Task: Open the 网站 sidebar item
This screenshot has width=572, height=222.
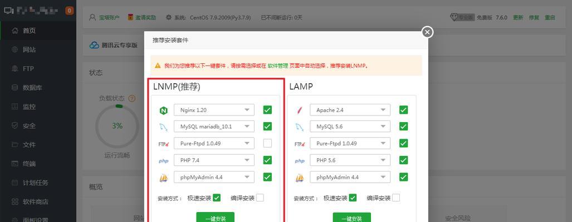Action: pos(38,50)
